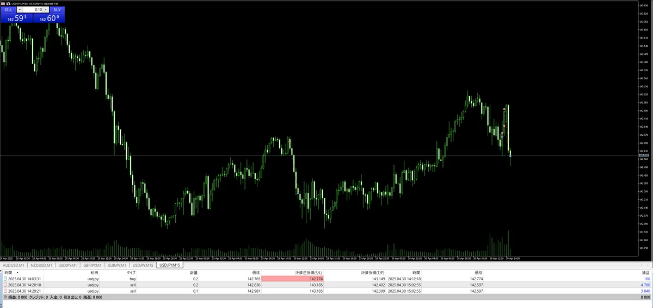Select the 2025.04.30 14:29:21 order row
The width and height of the screenshot is (653, 308).
(326, 291)
